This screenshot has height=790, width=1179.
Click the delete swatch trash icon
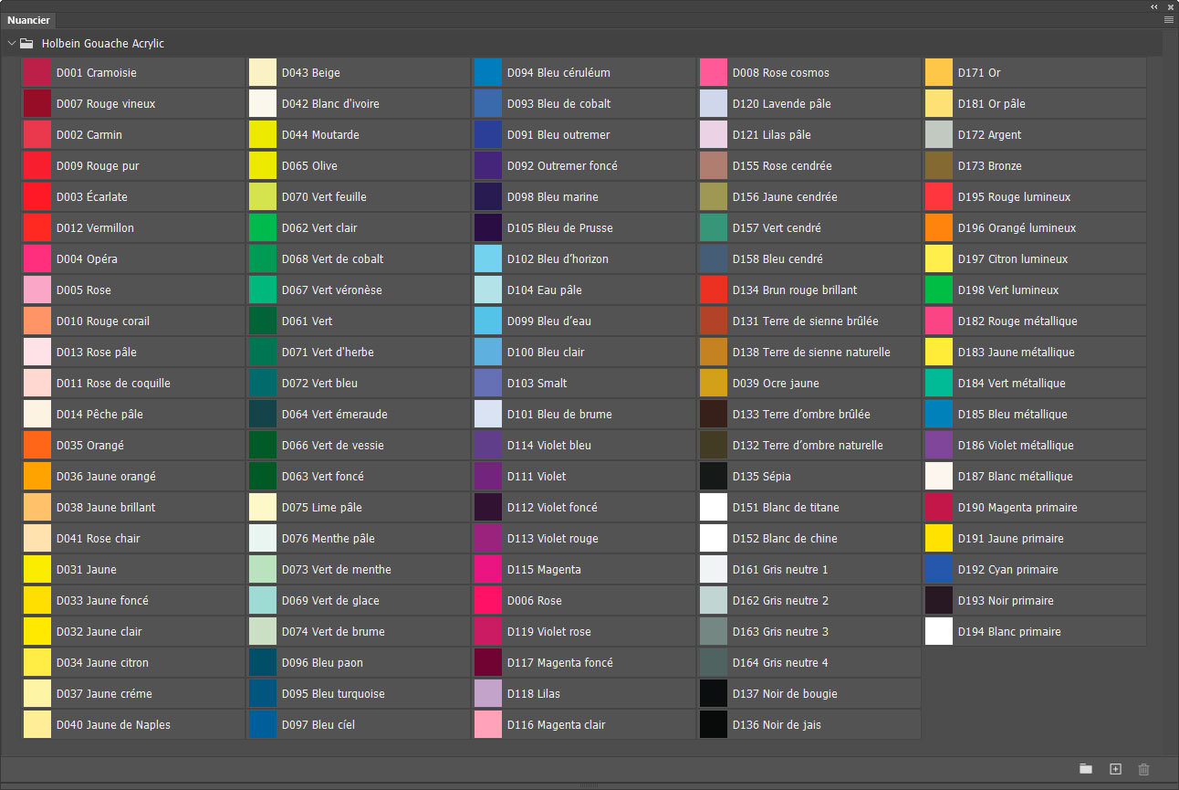(1144, 769)
